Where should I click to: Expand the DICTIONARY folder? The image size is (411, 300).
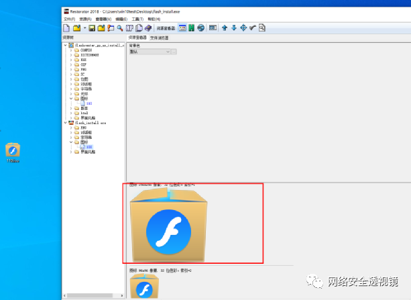coord(71,55)
